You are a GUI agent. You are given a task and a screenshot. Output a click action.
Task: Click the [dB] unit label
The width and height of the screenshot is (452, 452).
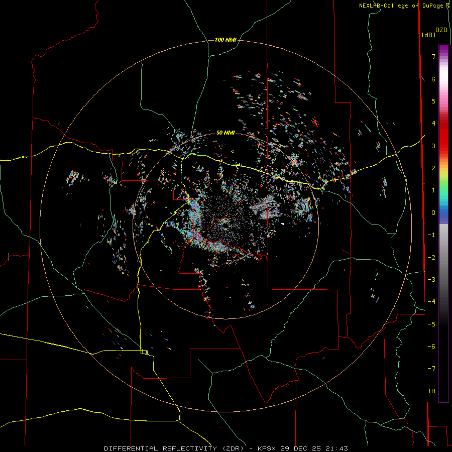pos(428,35)
